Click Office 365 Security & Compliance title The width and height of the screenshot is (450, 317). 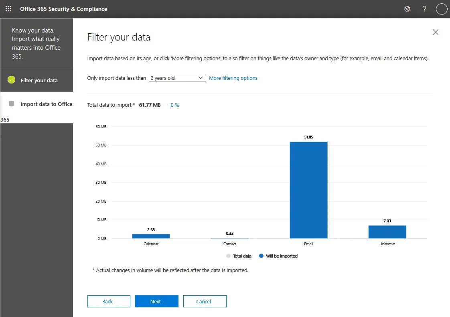pos(64,9)
